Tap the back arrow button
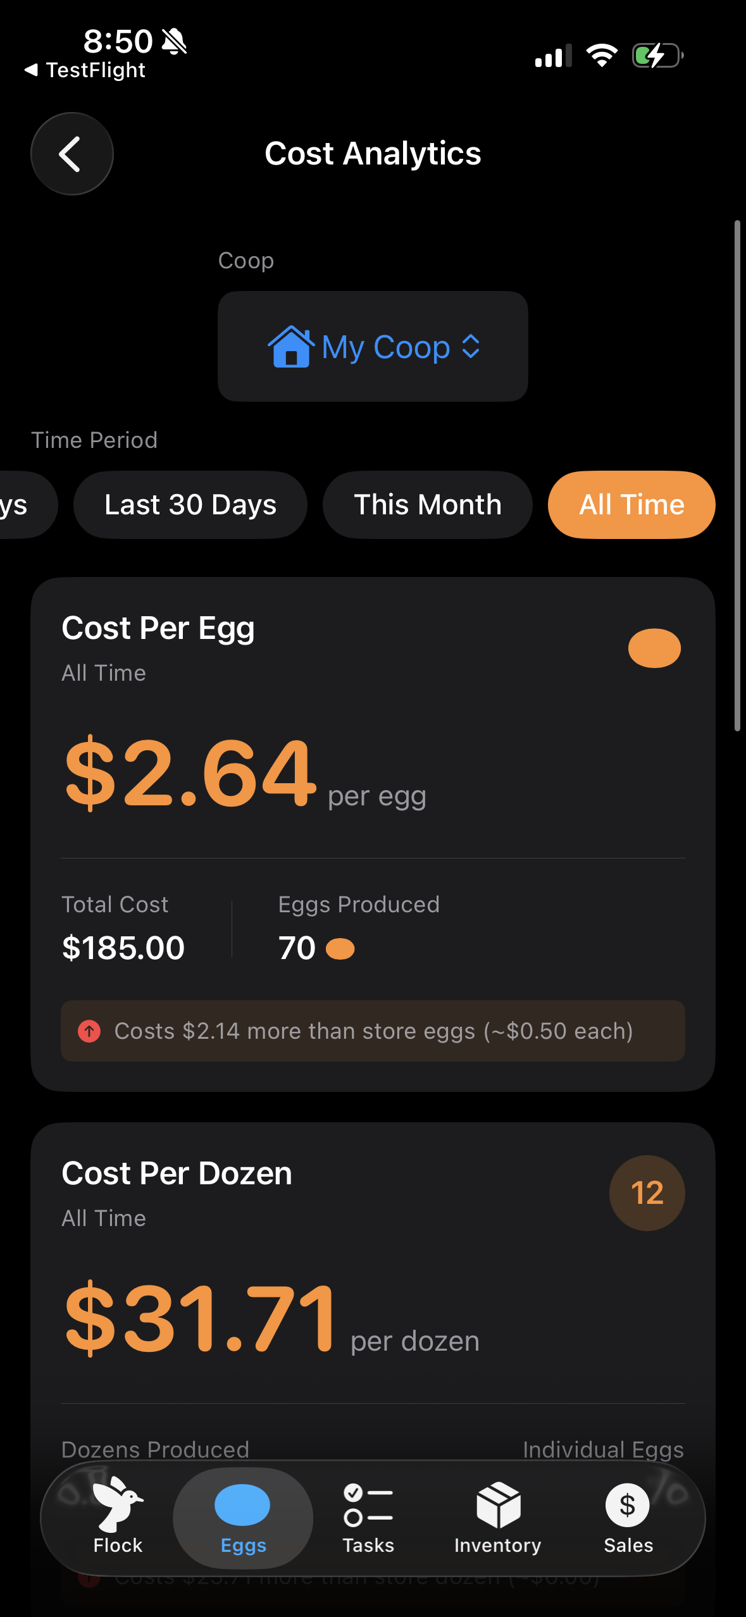Viewport: 746px width, 1617px height. (x=71, y=154)
